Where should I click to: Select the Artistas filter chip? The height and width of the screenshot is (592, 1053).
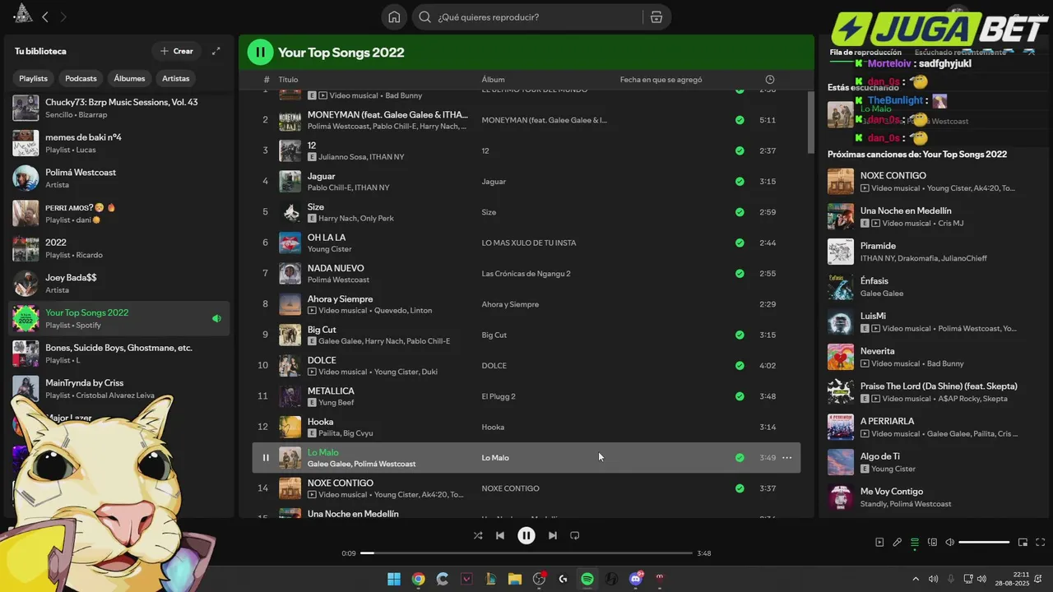pyautogui.click(x=176, y=78)
